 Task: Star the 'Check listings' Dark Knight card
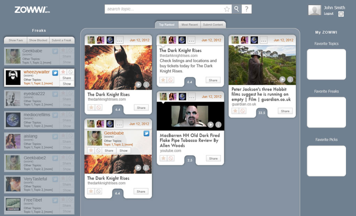tap(163, 80)
